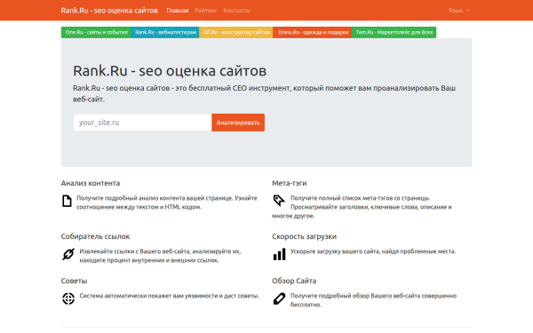Click text 'Получите полный список мета-тэгов'
The height and width of the screenshot is (333, 533).
(338, 198)
